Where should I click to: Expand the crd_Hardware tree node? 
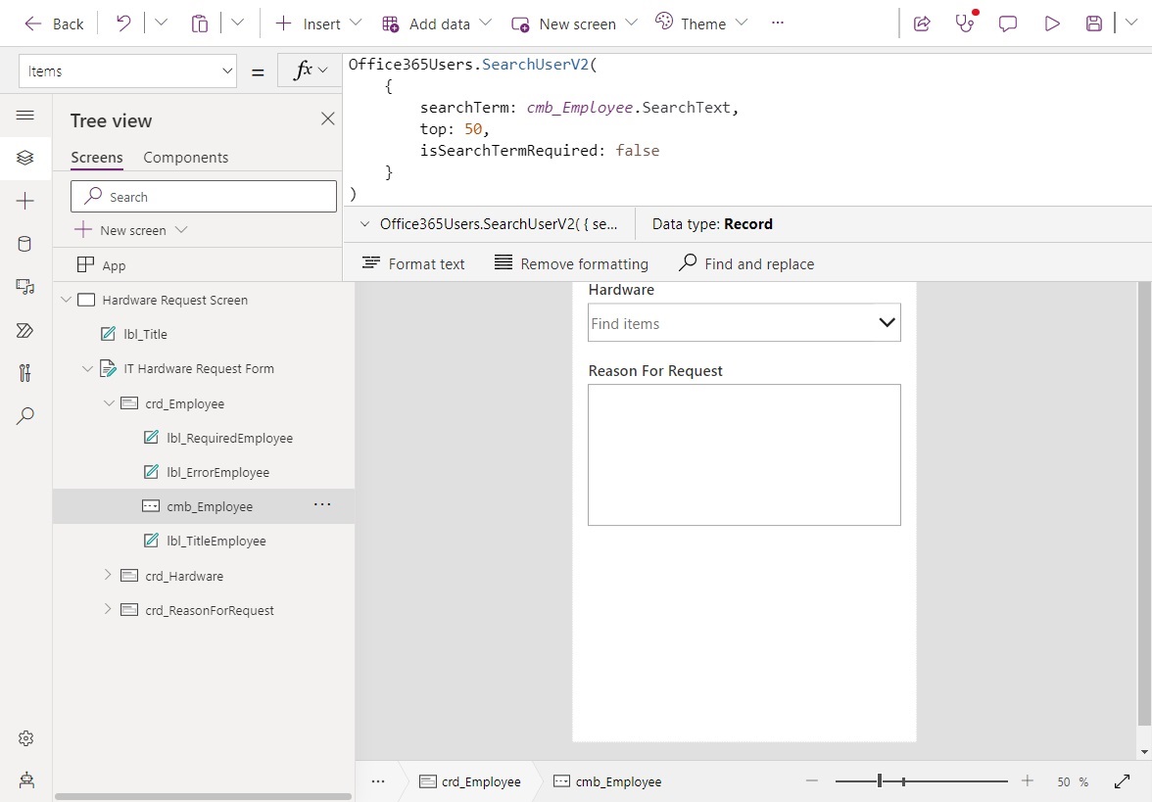point(109,576)
